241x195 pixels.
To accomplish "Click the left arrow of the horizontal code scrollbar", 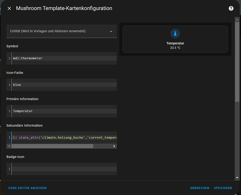I will tap(9, 146).
